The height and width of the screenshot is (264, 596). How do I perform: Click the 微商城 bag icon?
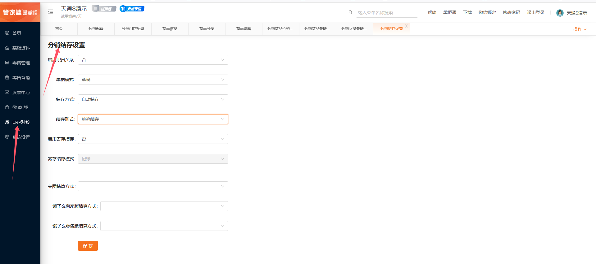click(7, 107)
